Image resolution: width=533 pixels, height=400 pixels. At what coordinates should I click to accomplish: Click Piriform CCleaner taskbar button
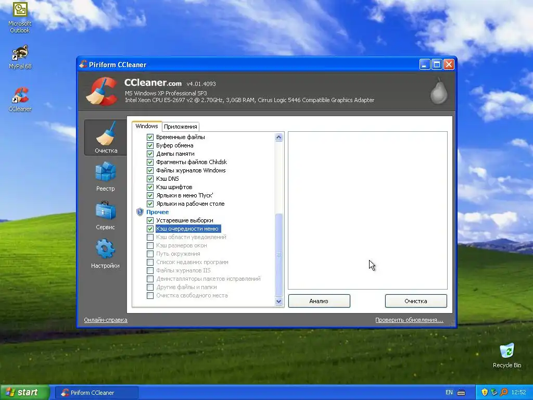[96, 393]
